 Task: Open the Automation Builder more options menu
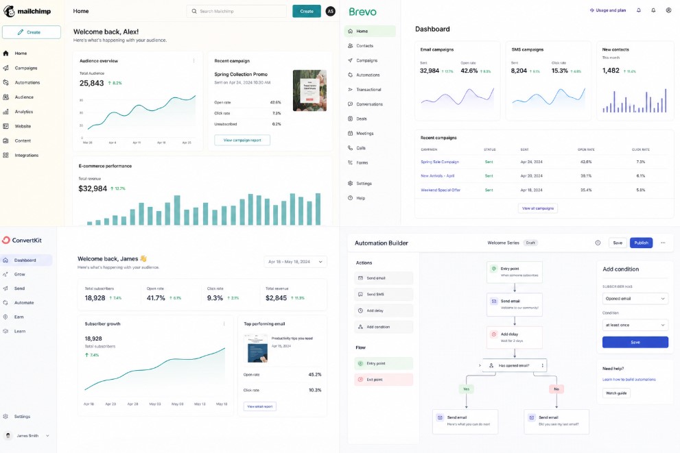click(x=663, y=243)
